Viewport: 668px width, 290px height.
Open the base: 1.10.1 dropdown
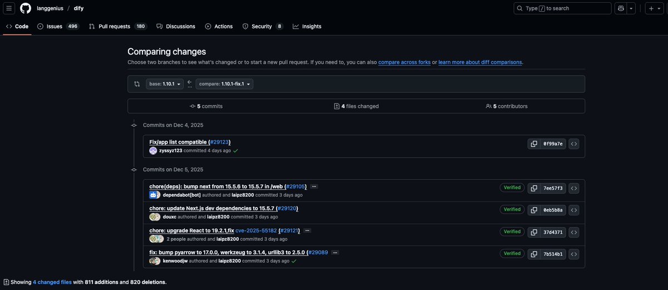(x=164, y=84)
